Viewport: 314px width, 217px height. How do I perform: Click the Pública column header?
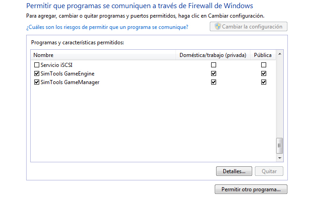[x=263, y=55]
